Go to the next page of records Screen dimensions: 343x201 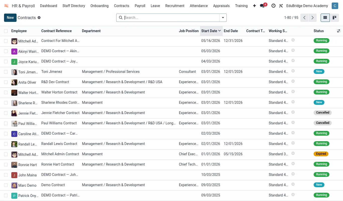click(x=313, y=18)
